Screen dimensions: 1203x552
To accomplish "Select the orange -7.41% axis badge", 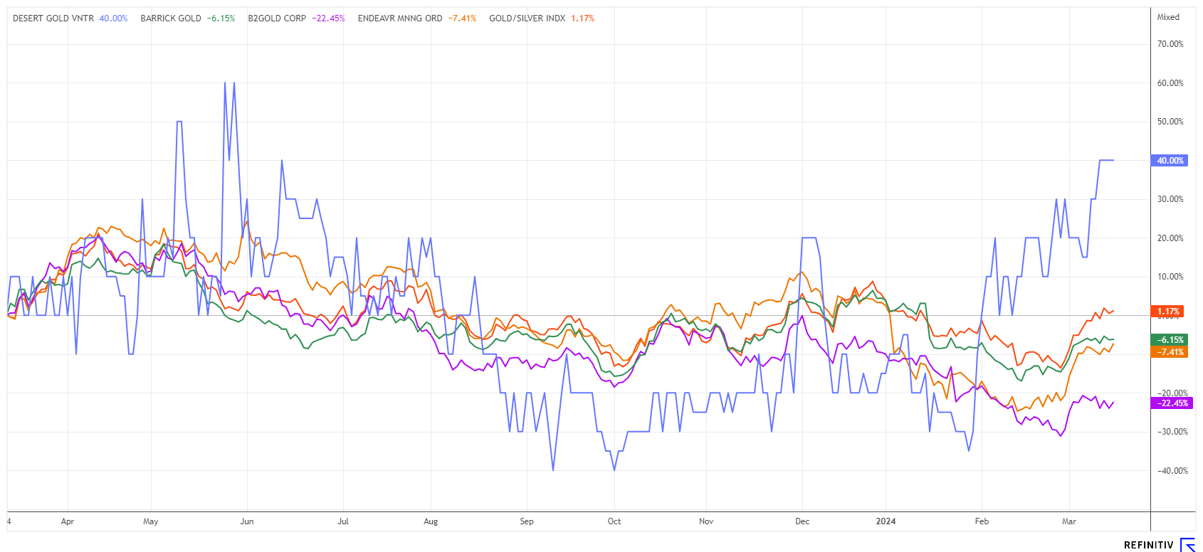I will click(x=1169, y=352).
